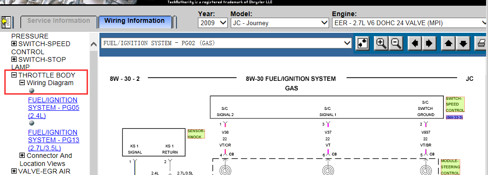The width and height of the screenshot is (488, 175).
Task: Select SWITCH-SPEED CONTROL tree label
Action: click(x=41, y=48)
